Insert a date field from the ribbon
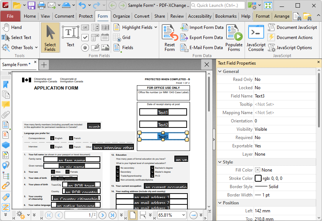The image size is (322, 221). [x=105, y=37]
